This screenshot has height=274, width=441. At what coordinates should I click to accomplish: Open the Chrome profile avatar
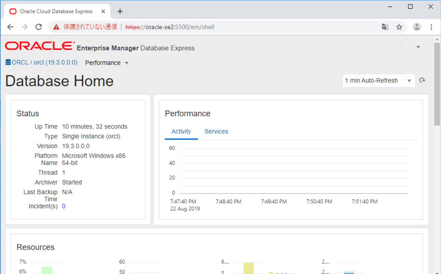(417, 27)
